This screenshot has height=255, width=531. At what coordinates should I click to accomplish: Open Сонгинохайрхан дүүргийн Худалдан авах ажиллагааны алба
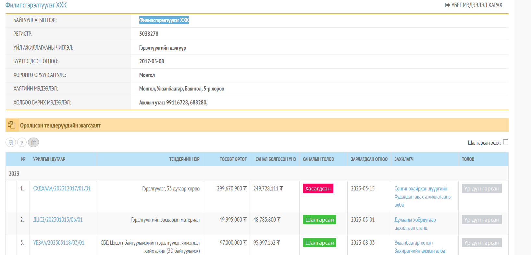pos(422,197)
